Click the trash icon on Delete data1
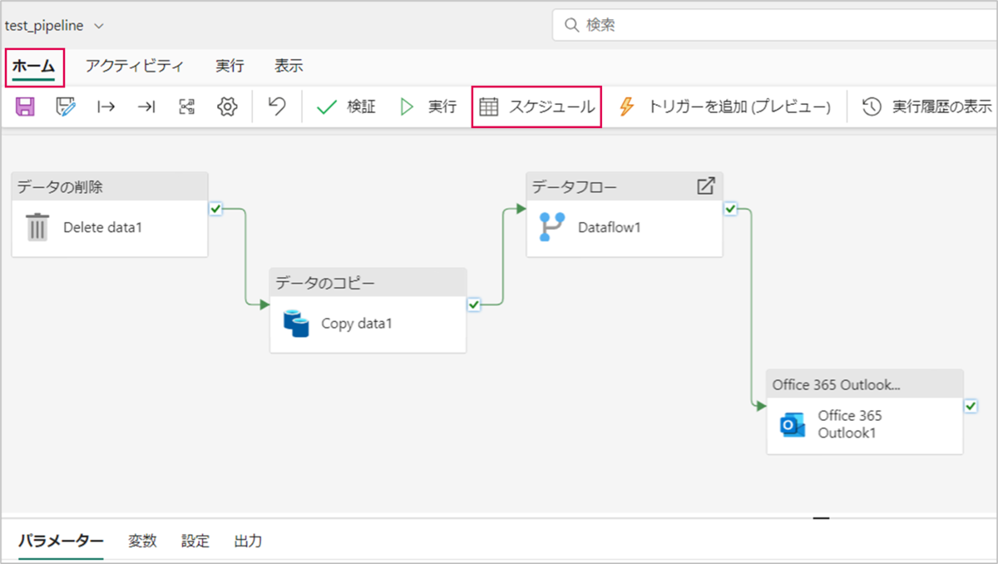 [37, 227]
